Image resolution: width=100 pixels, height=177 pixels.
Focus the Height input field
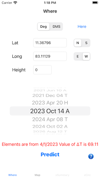42,70
